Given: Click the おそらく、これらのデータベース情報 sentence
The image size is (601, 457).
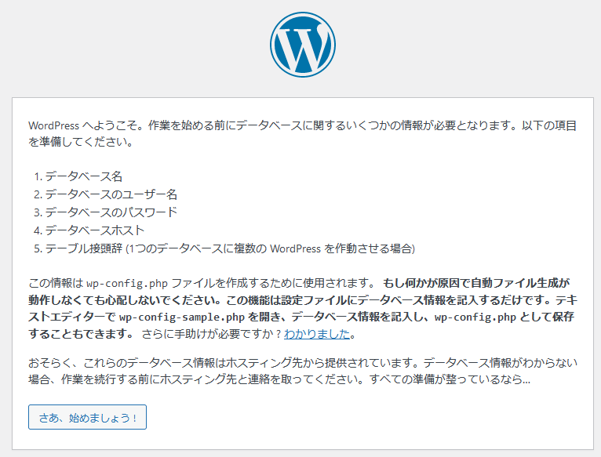Looking at the screenshot, I should tap(223, 362).
